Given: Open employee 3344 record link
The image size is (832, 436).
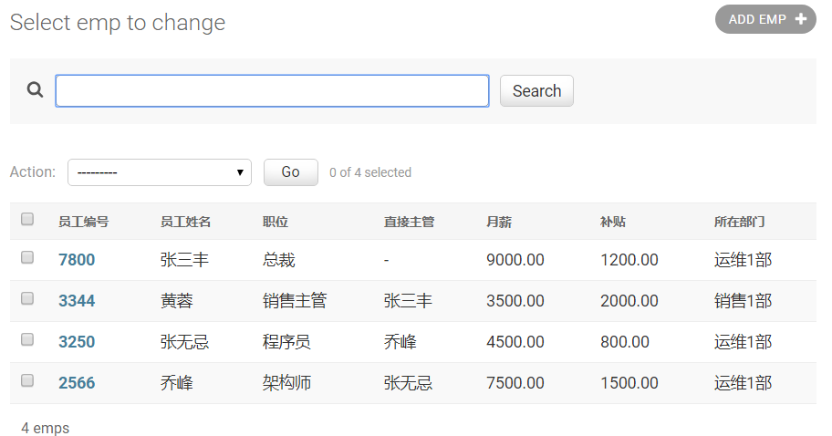Looking at the screenshot, I should point(77,301).
